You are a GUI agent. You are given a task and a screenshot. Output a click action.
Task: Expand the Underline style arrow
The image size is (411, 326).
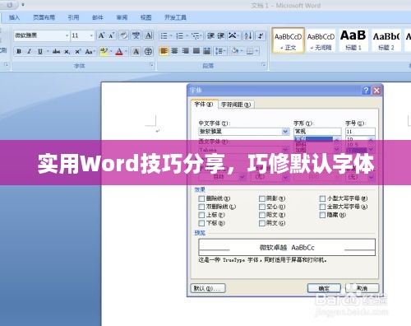[48, 51]
